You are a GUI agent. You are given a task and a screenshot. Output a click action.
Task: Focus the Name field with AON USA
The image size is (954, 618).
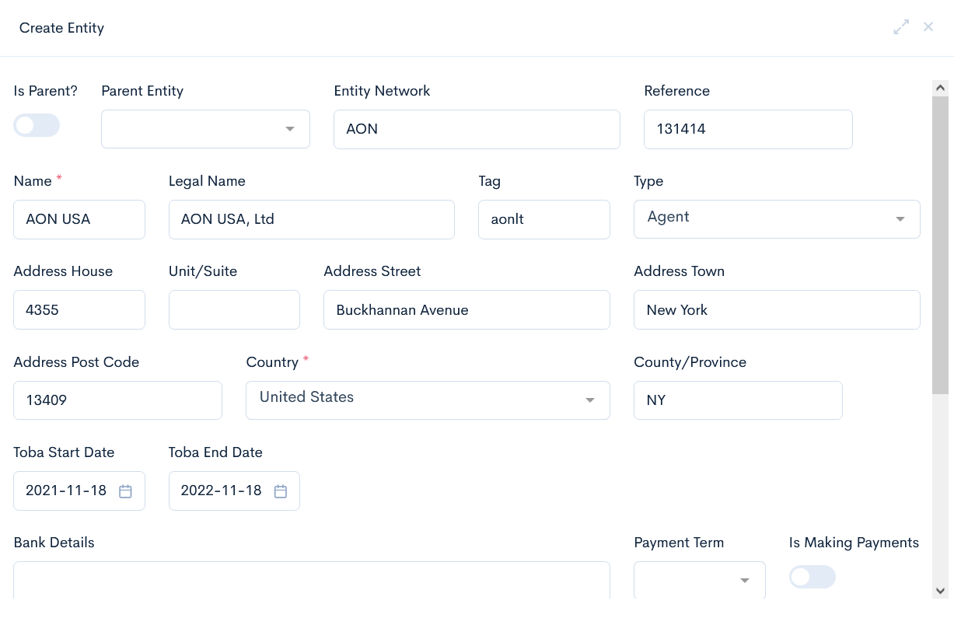coord(79,219)
